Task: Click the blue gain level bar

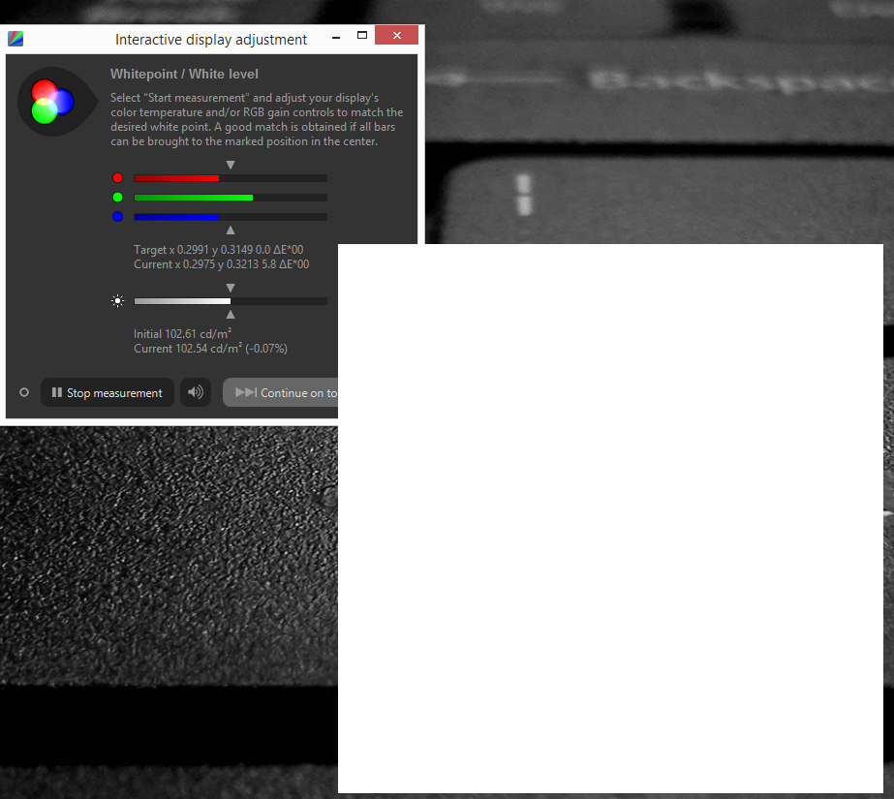Action: pyautogui.click(x=231, y=217)
